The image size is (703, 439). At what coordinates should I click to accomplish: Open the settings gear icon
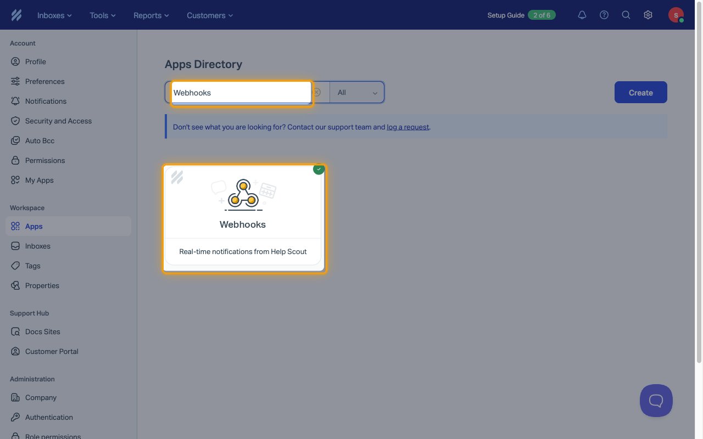pyautogui.click(x=648, y=15)
